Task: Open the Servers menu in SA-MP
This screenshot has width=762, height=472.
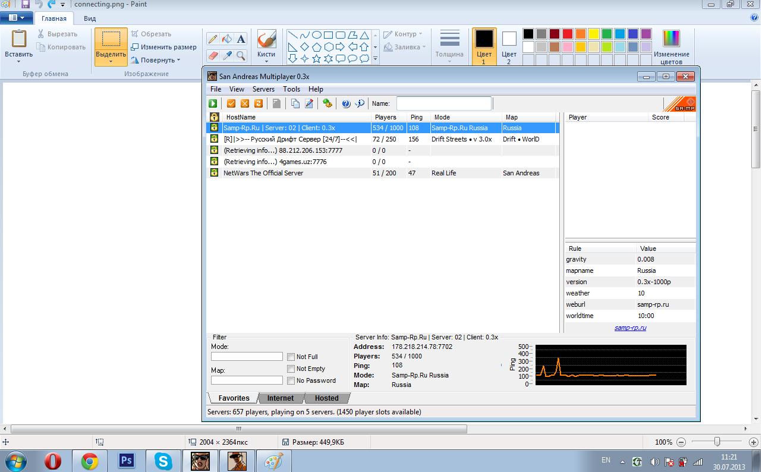Action: pos(263,89)
